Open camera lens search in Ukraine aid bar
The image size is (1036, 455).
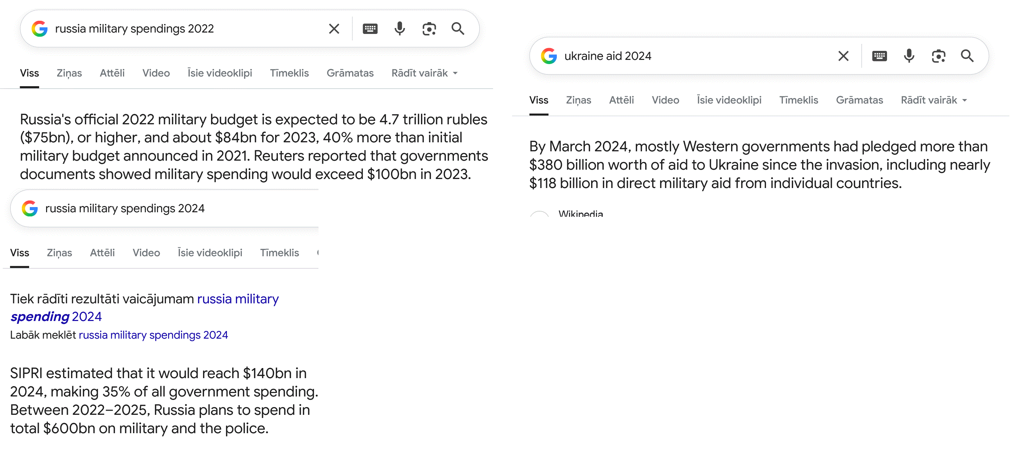pyautogui.click(x=938, y=56)
